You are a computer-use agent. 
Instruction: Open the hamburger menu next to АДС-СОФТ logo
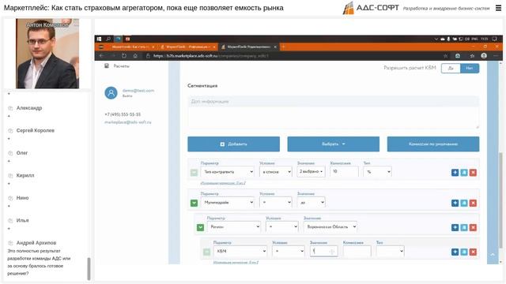coord(498,8)
